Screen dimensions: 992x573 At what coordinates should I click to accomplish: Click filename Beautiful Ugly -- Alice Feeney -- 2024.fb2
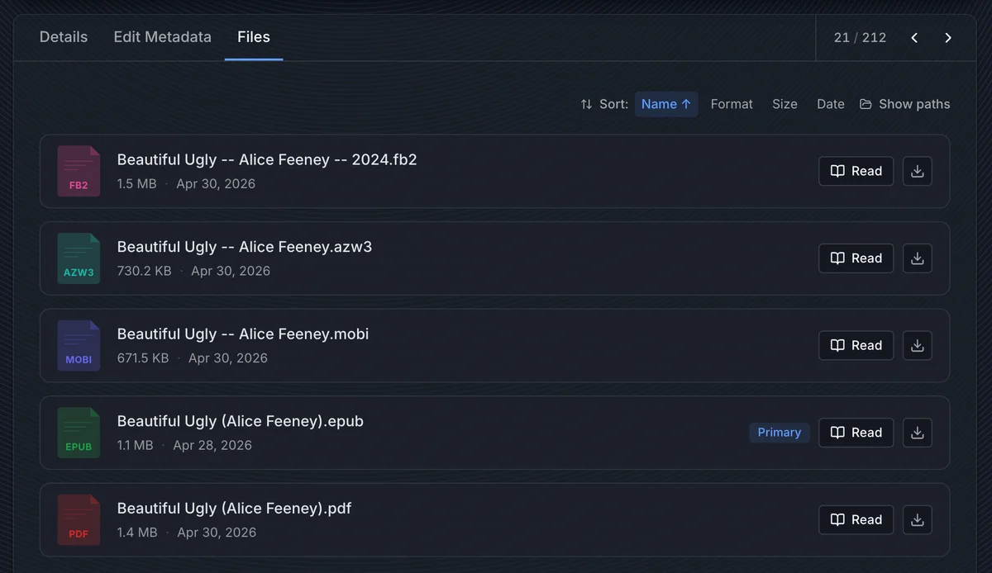point(267,159)
